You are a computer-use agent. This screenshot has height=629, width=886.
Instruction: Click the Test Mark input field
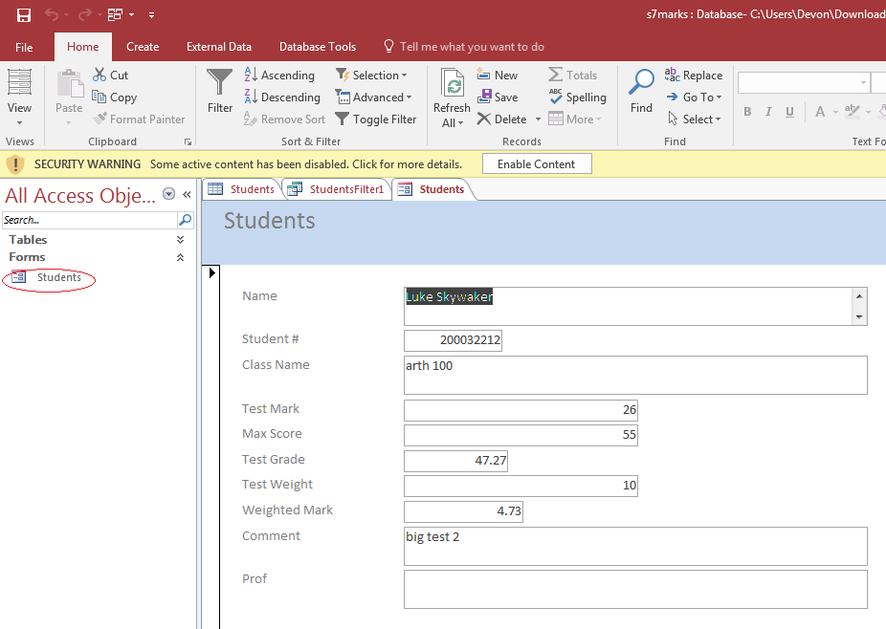[521, 410]
